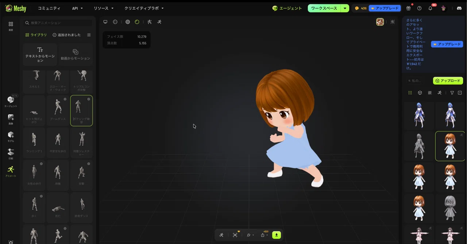This screenshot has width=467, height=244.
Task: Switch to the ライブラリ tab
Action: pyautogui.click(x=36, y=35)
